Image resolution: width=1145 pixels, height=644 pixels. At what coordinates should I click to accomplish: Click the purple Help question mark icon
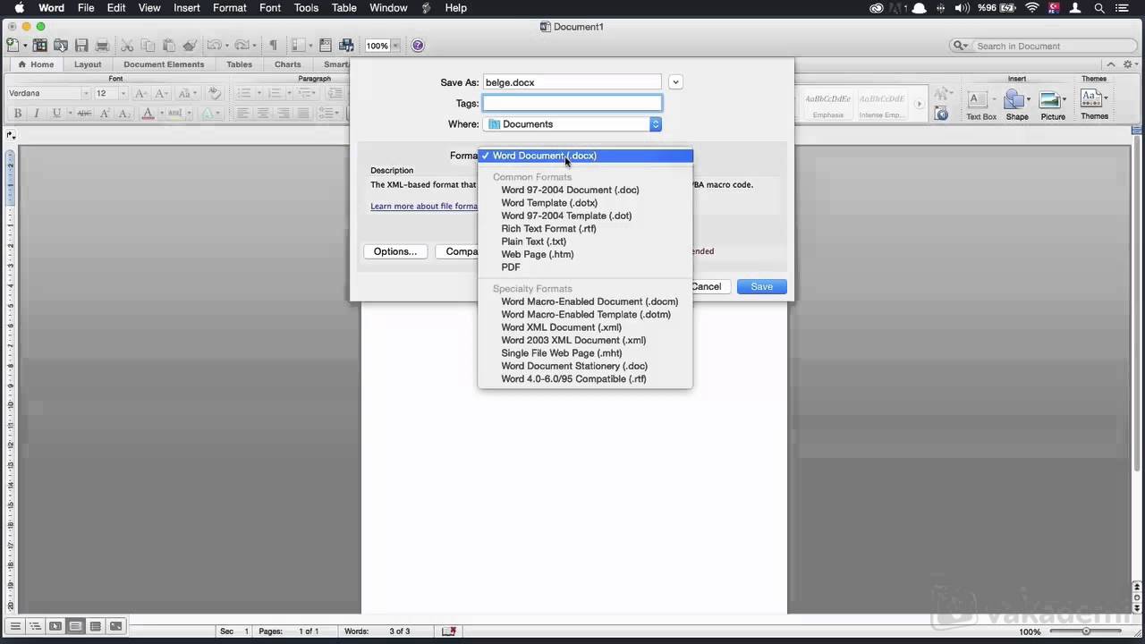pyautogui.click(x=418, y=46)
